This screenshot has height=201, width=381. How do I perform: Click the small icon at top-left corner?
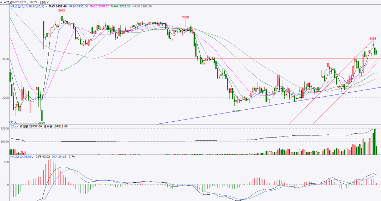tap(1, 2)
